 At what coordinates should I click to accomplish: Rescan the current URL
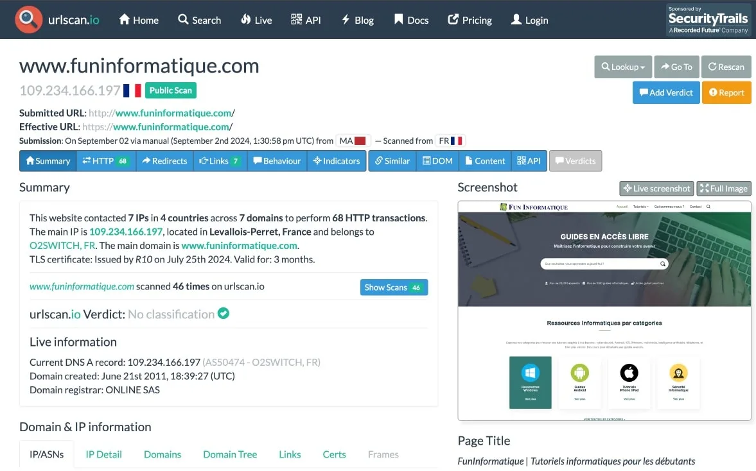(x=726, y=67)
